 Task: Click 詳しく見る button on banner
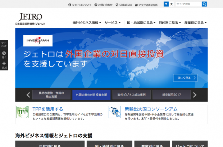pos(186,78)
